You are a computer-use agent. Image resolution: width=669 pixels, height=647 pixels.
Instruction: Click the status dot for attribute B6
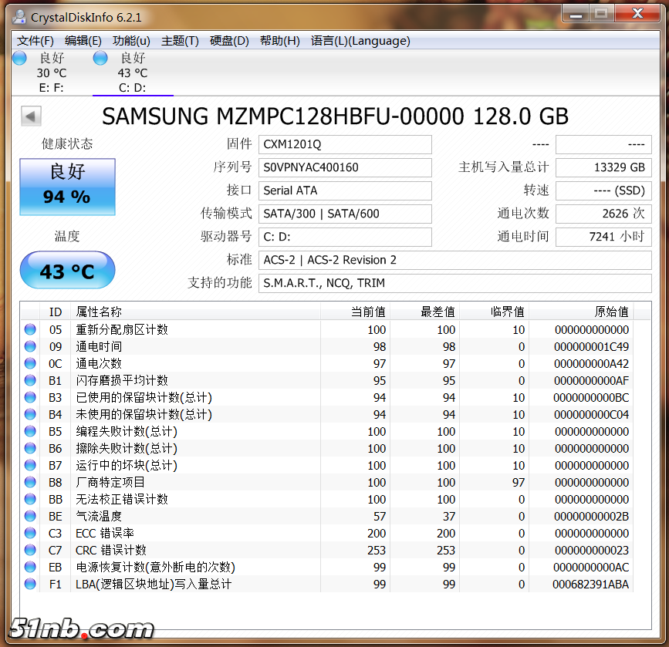tap(30, 448)
